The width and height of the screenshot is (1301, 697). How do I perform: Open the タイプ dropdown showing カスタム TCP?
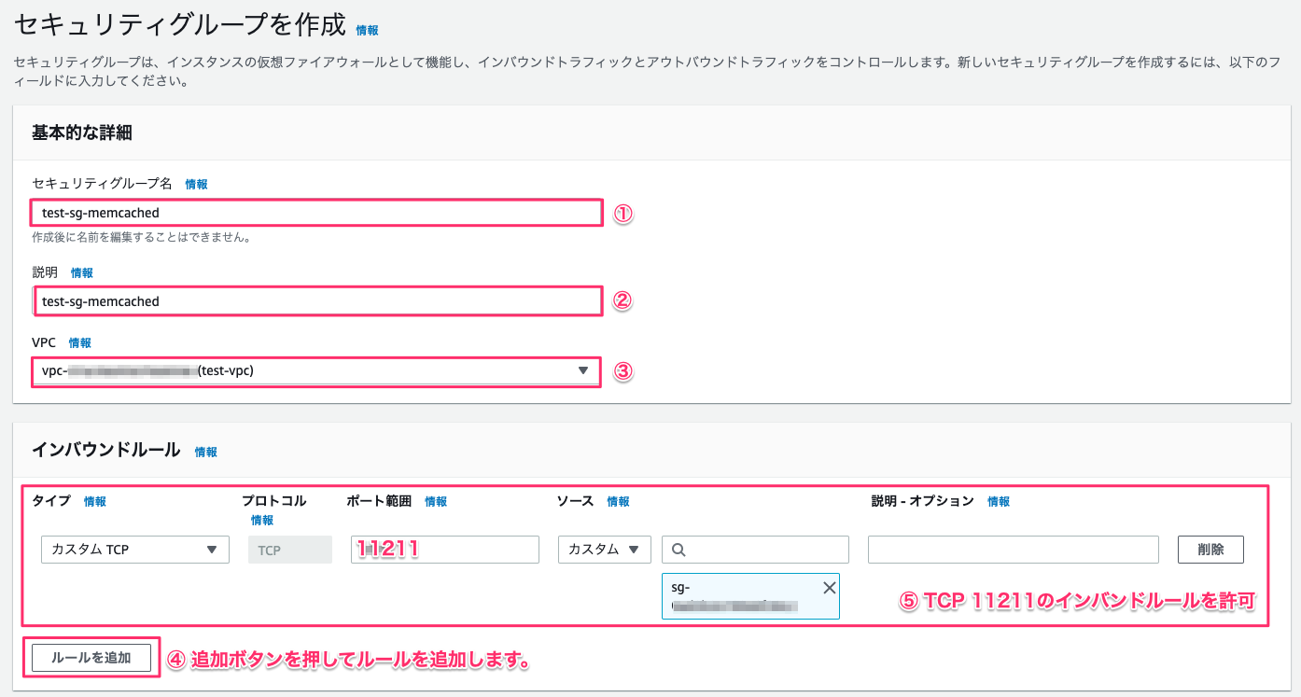(134, 549)
